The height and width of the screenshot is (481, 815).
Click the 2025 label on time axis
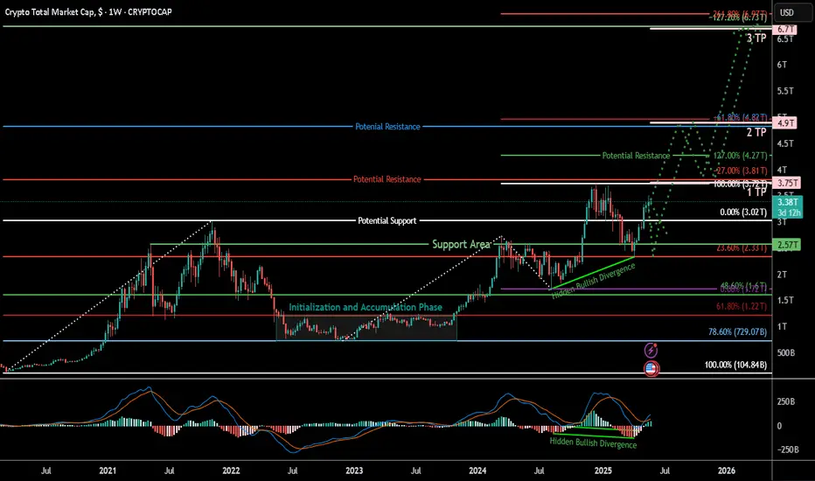click(x=603, y=471)
